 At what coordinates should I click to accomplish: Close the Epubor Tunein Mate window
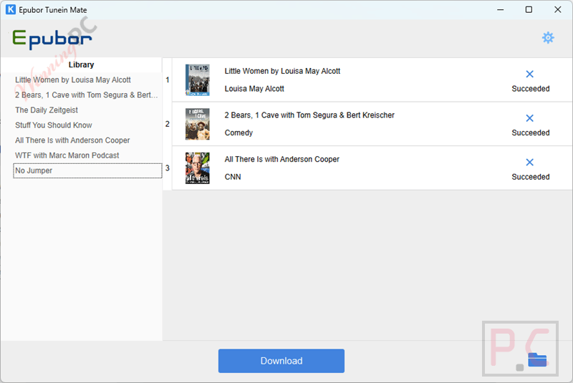[558, 9]
